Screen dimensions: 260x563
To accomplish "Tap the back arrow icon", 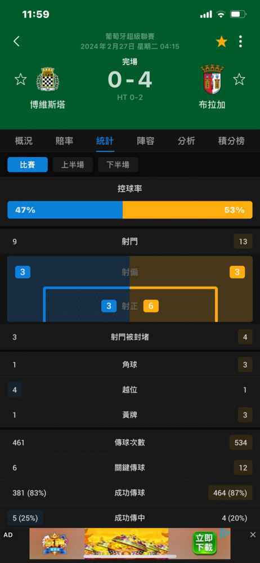I will [16, 41].
